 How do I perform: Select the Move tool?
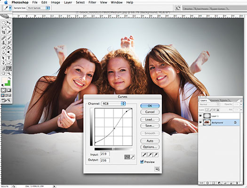[x=9, y=23]
